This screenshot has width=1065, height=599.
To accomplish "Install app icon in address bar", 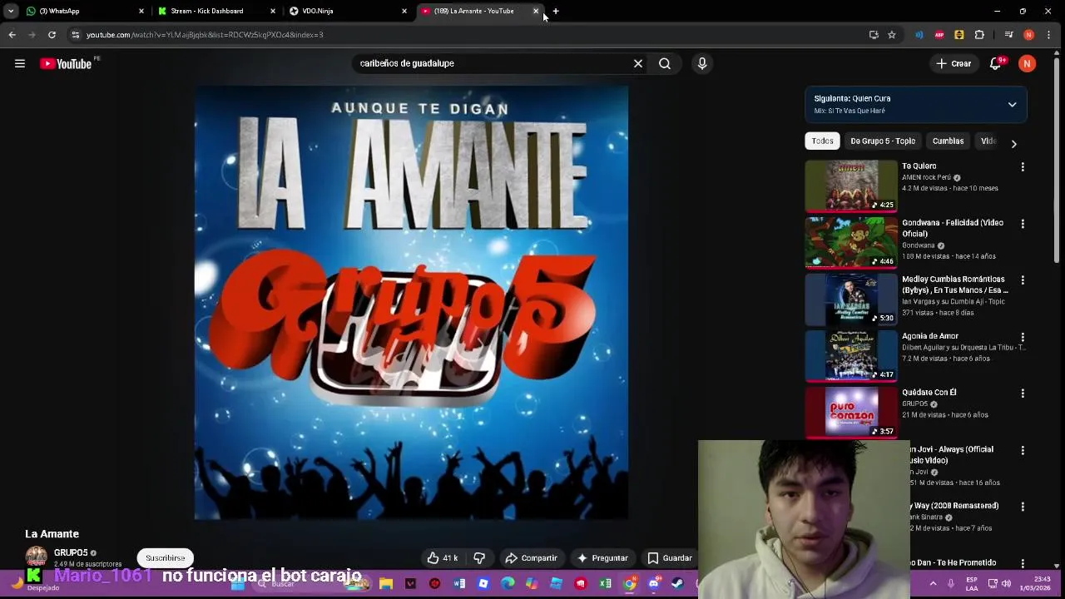I will [x=874, y=35].
